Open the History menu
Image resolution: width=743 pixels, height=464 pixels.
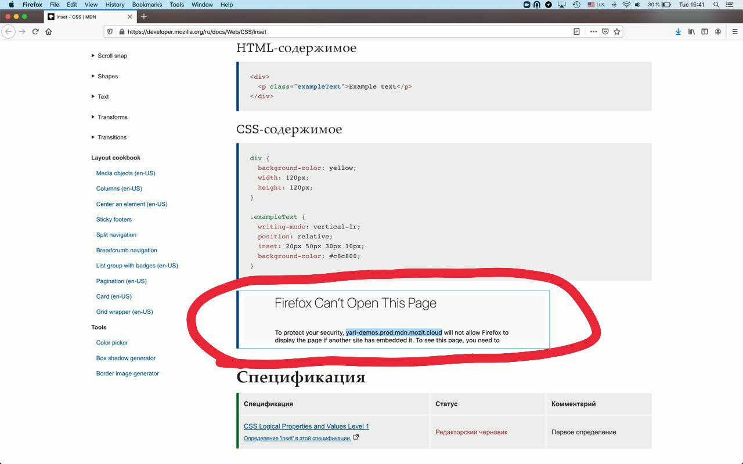click(115, 5)
